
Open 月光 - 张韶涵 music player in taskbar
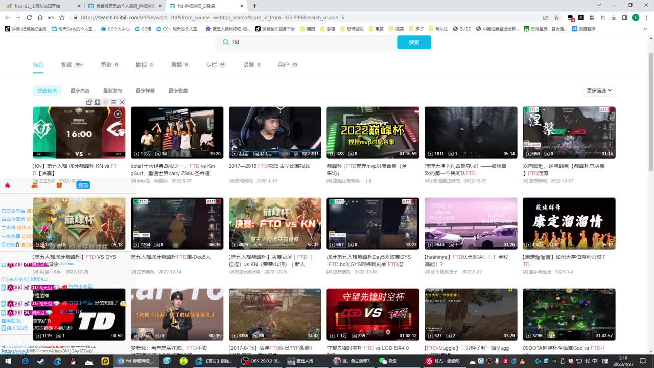point(443,361)
